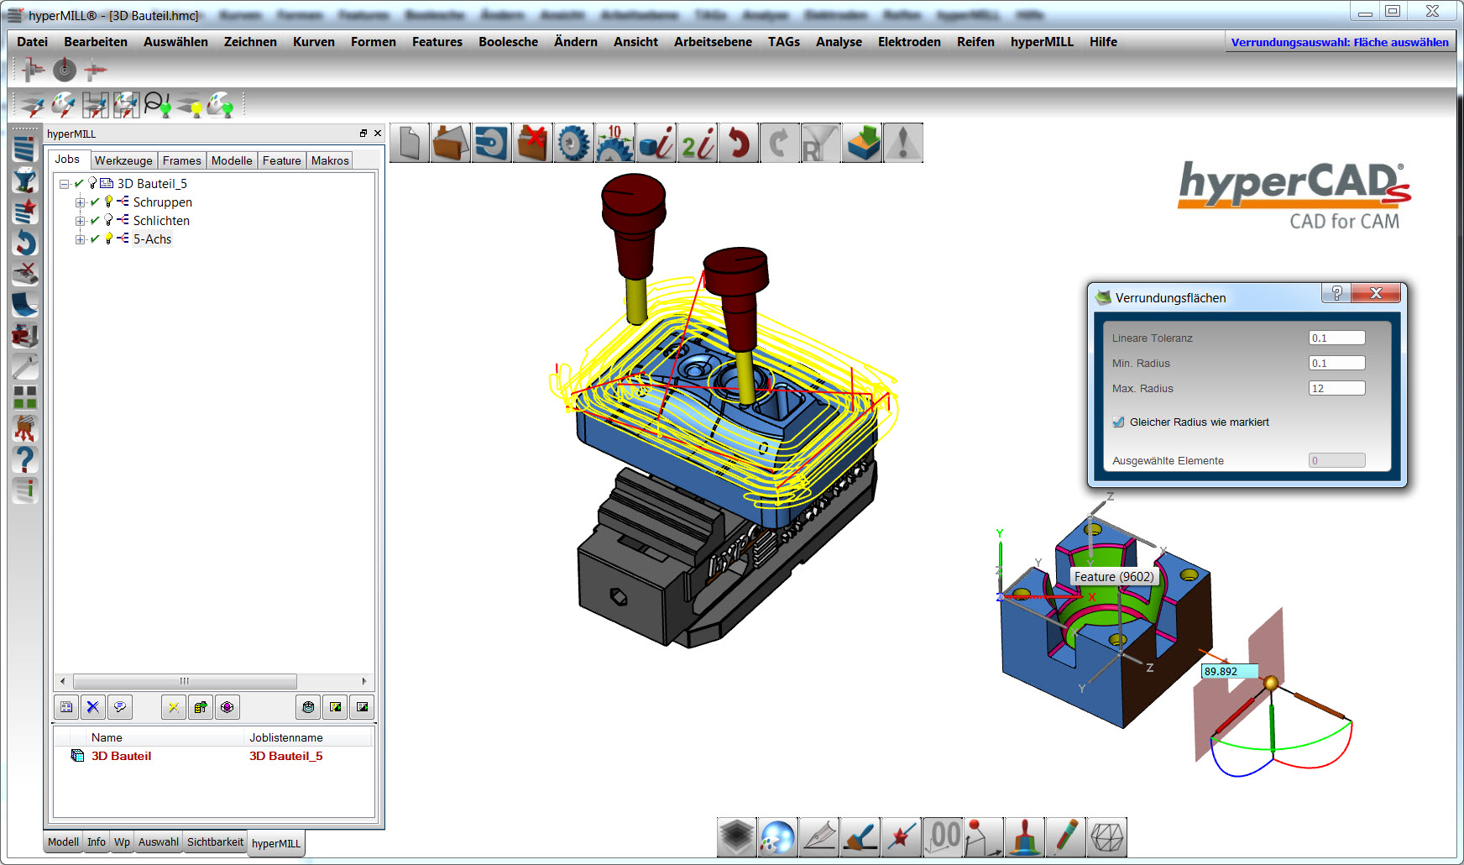Toggle the light bulb visibility for Schruppen
The width and height of the screenshot is (1464, 865).
108,202
